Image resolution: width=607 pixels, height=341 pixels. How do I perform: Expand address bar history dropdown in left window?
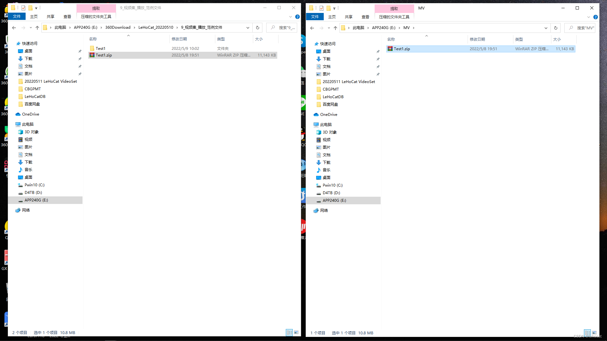248,28
